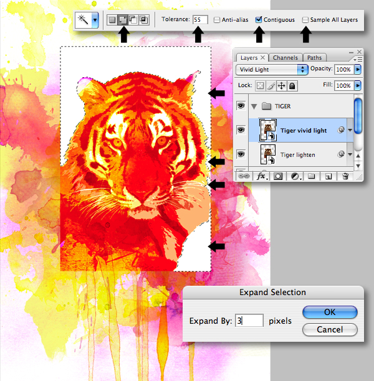The width and height of the screenshot is (374, 381).
Task: Toggle Lock all padlock icon
Action: coord(292,86)
